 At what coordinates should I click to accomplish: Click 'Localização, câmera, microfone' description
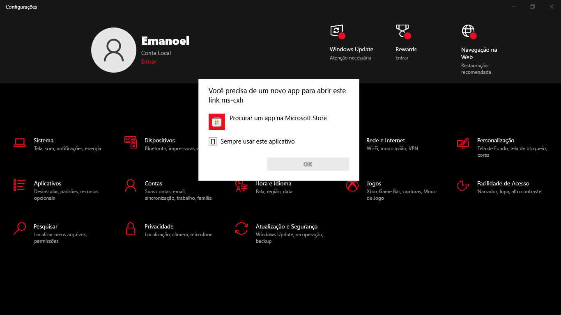[179, 235]
